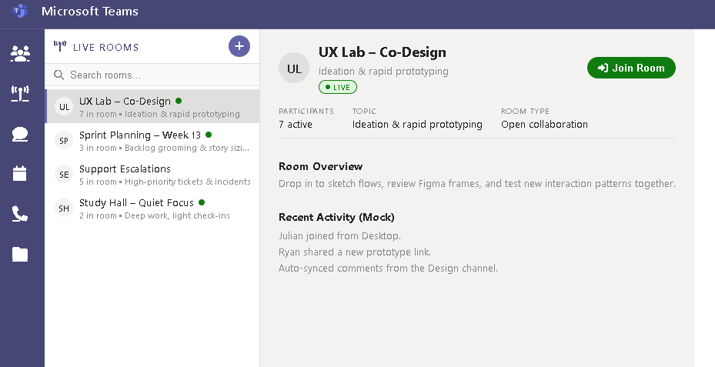The image size is (715, 367).
Task: Click the UL avatar in room header
Action: pos(294,68)
